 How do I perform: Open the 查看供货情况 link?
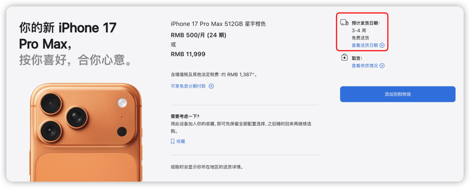pos(365,66)
